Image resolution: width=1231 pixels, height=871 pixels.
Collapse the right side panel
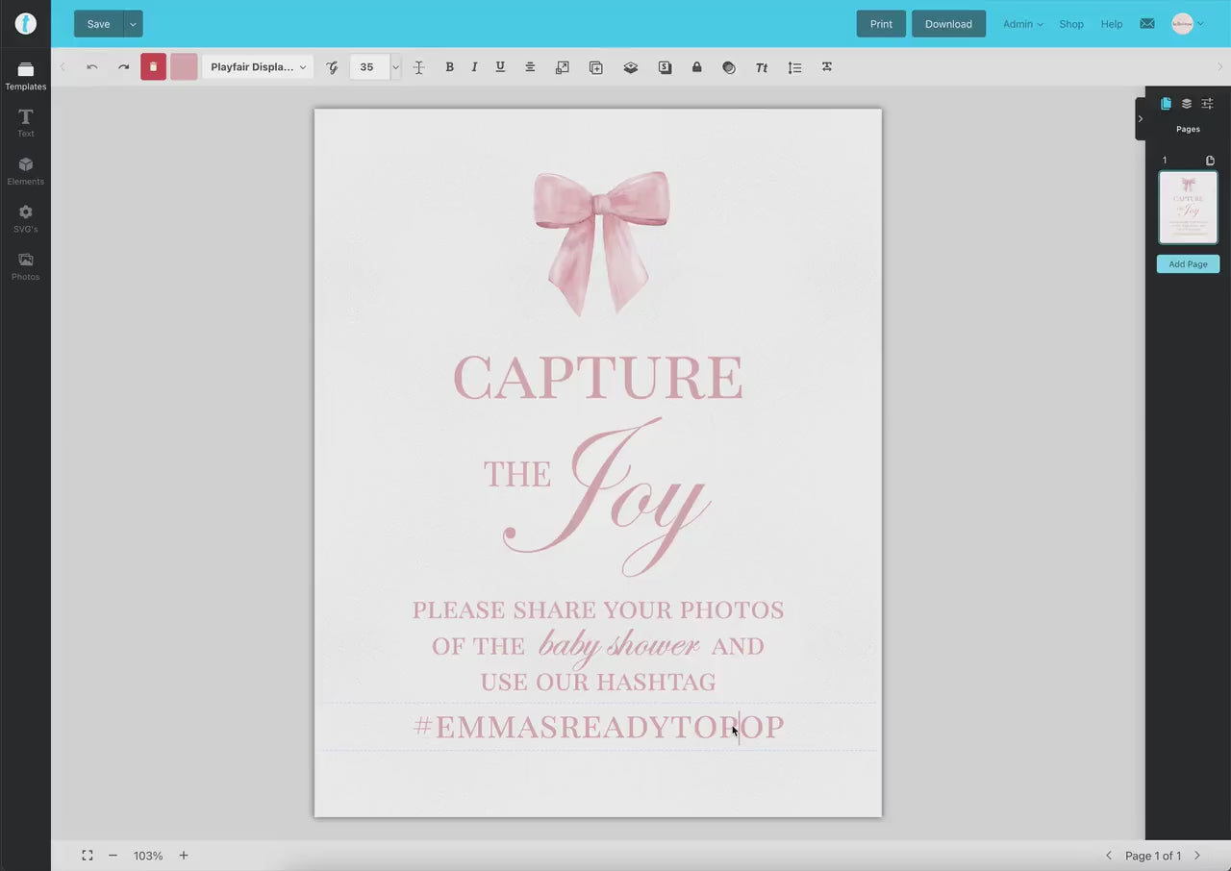coord(1141,119)
